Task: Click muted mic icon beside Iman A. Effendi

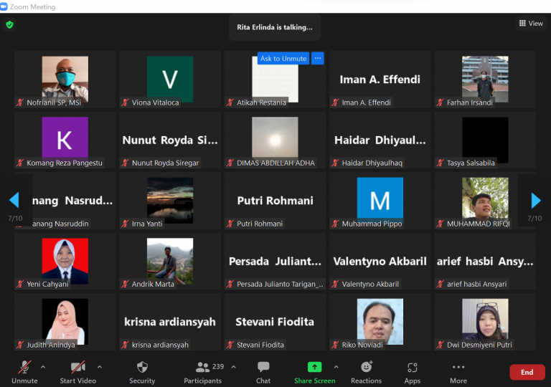Action: [x=335, y=102]
